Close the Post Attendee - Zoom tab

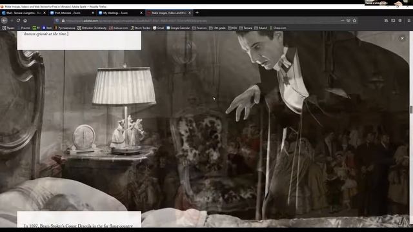coord(93,13)
